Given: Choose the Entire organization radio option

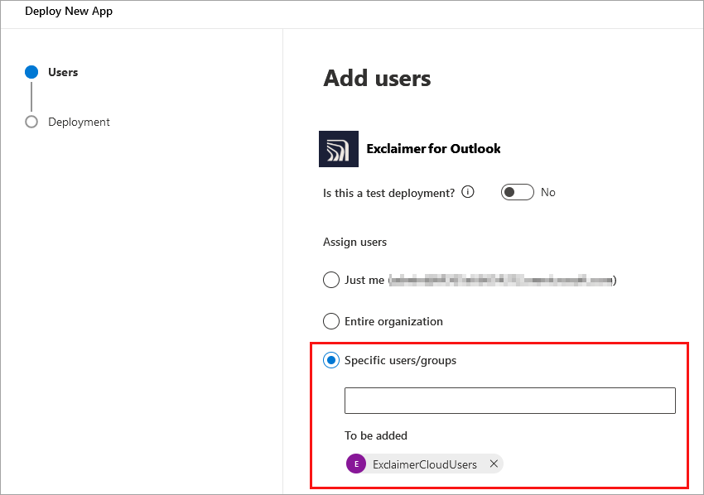Looking at the screenshot, I should coord(331,321).
